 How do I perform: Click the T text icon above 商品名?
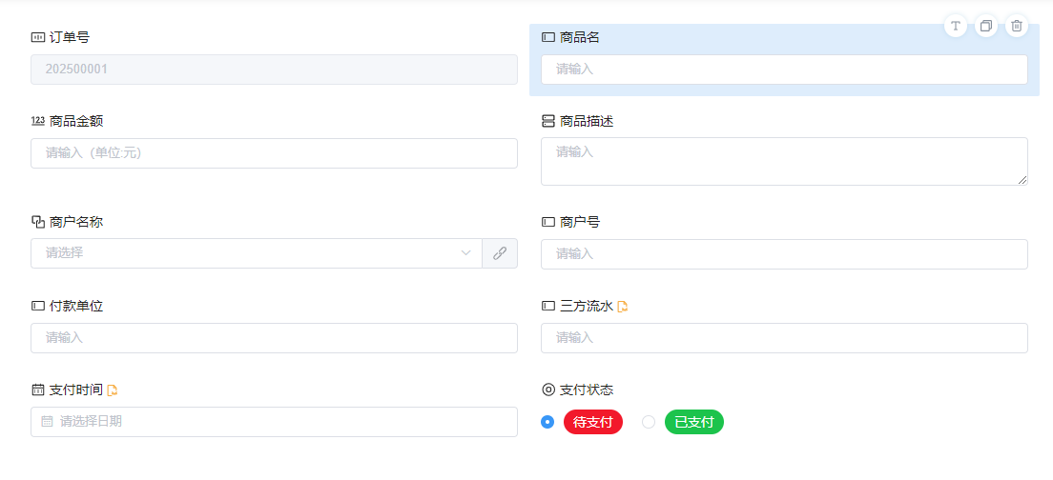(x=956, y=27)
